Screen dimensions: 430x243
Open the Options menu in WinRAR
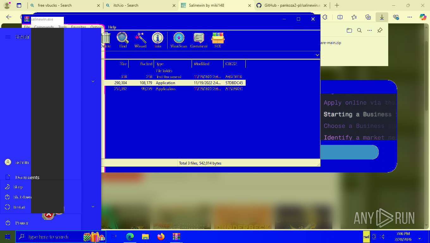click(97, 27)
